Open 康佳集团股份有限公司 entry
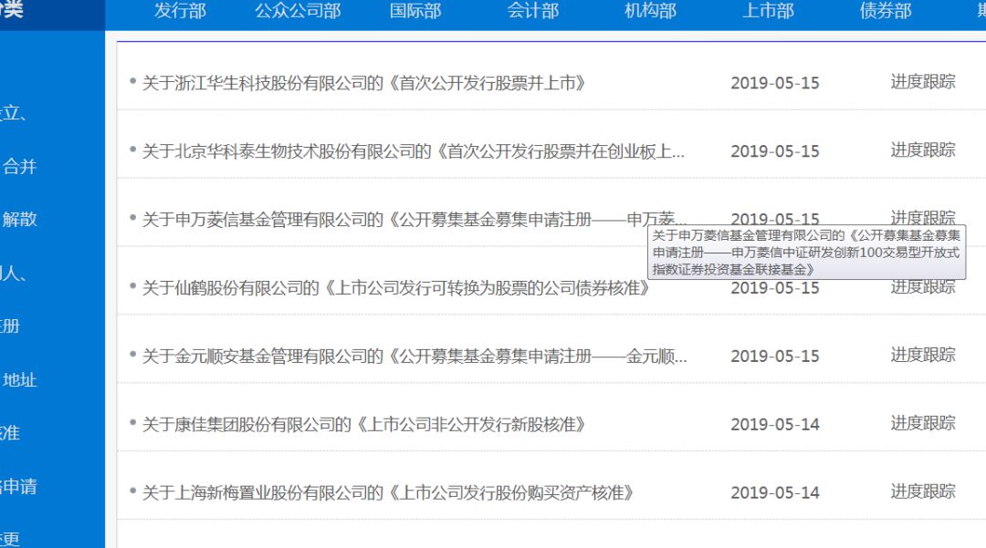 tap(363, 425)
